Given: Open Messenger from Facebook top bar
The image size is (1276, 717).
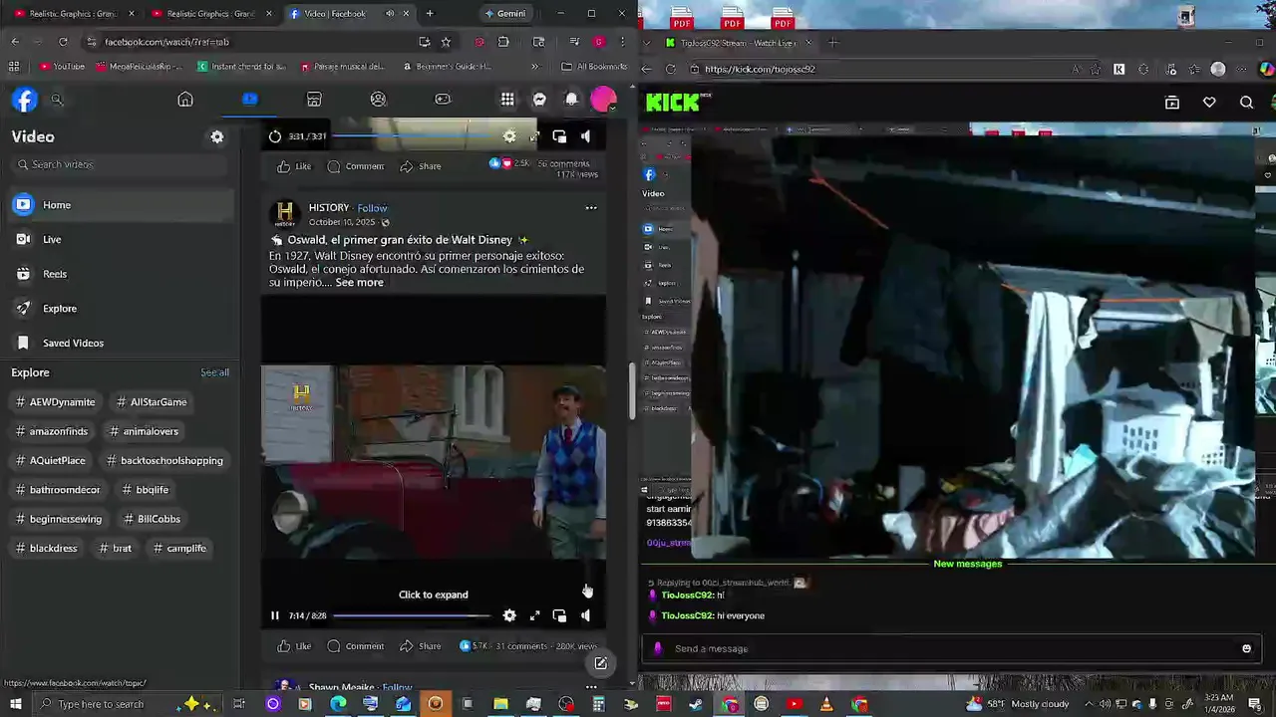Looking at the screenshot, I should tap(539, 100).
